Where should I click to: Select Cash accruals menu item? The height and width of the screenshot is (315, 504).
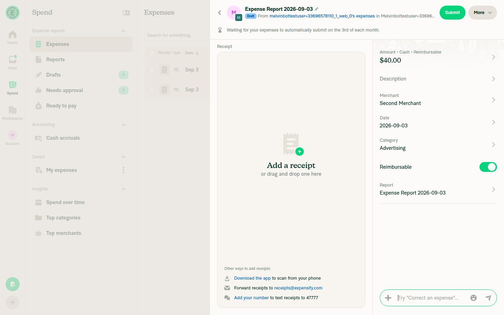point(81,138)
